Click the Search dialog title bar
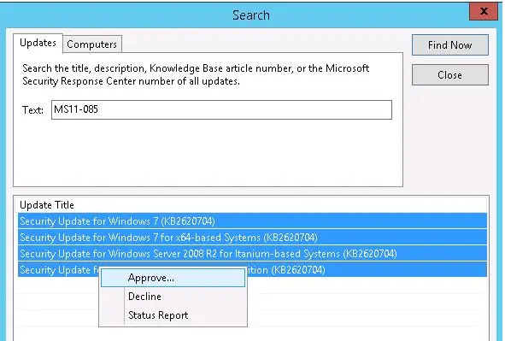Viewport: 505px width, 341px height. pyautogui.click(x=251, y=15)
